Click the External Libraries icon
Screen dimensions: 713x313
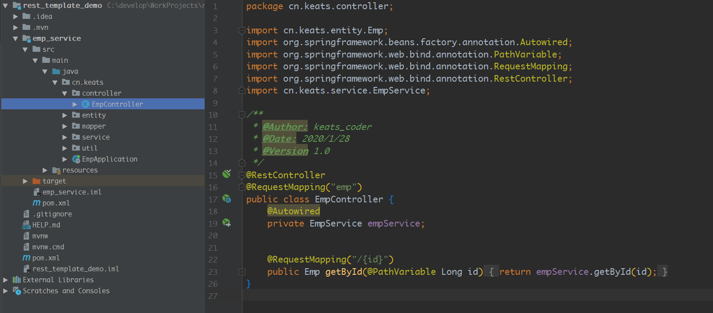click(17, 280)
